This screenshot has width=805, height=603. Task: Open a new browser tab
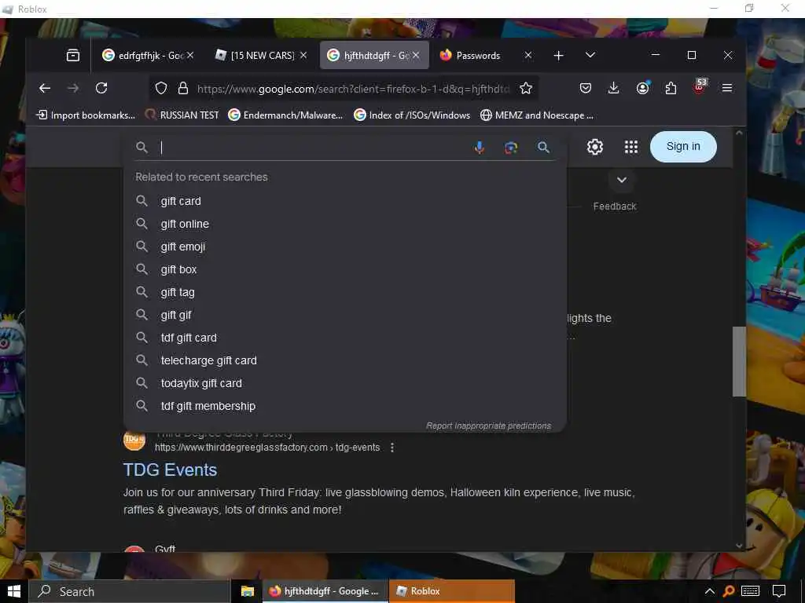click(x=559, y=56)
